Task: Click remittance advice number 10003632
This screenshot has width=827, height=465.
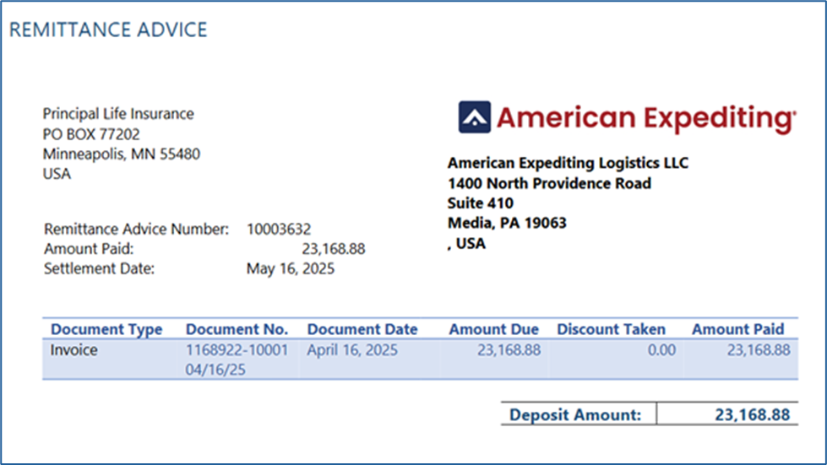Action: (279, 229)
